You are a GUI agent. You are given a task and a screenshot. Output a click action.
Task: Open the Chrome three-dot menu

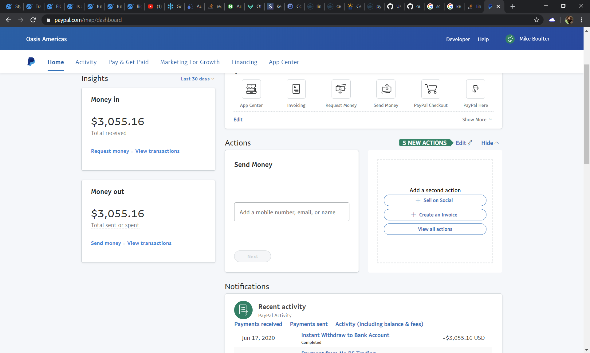click(581, 20)
